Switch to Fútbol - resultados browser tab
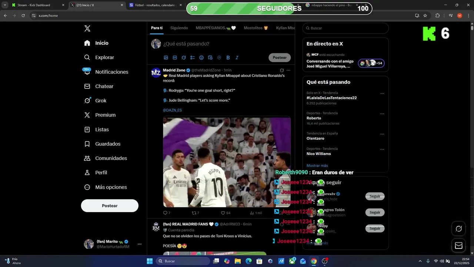The width and height of the screenshot is (474, 267). click(x=156, y=5)
